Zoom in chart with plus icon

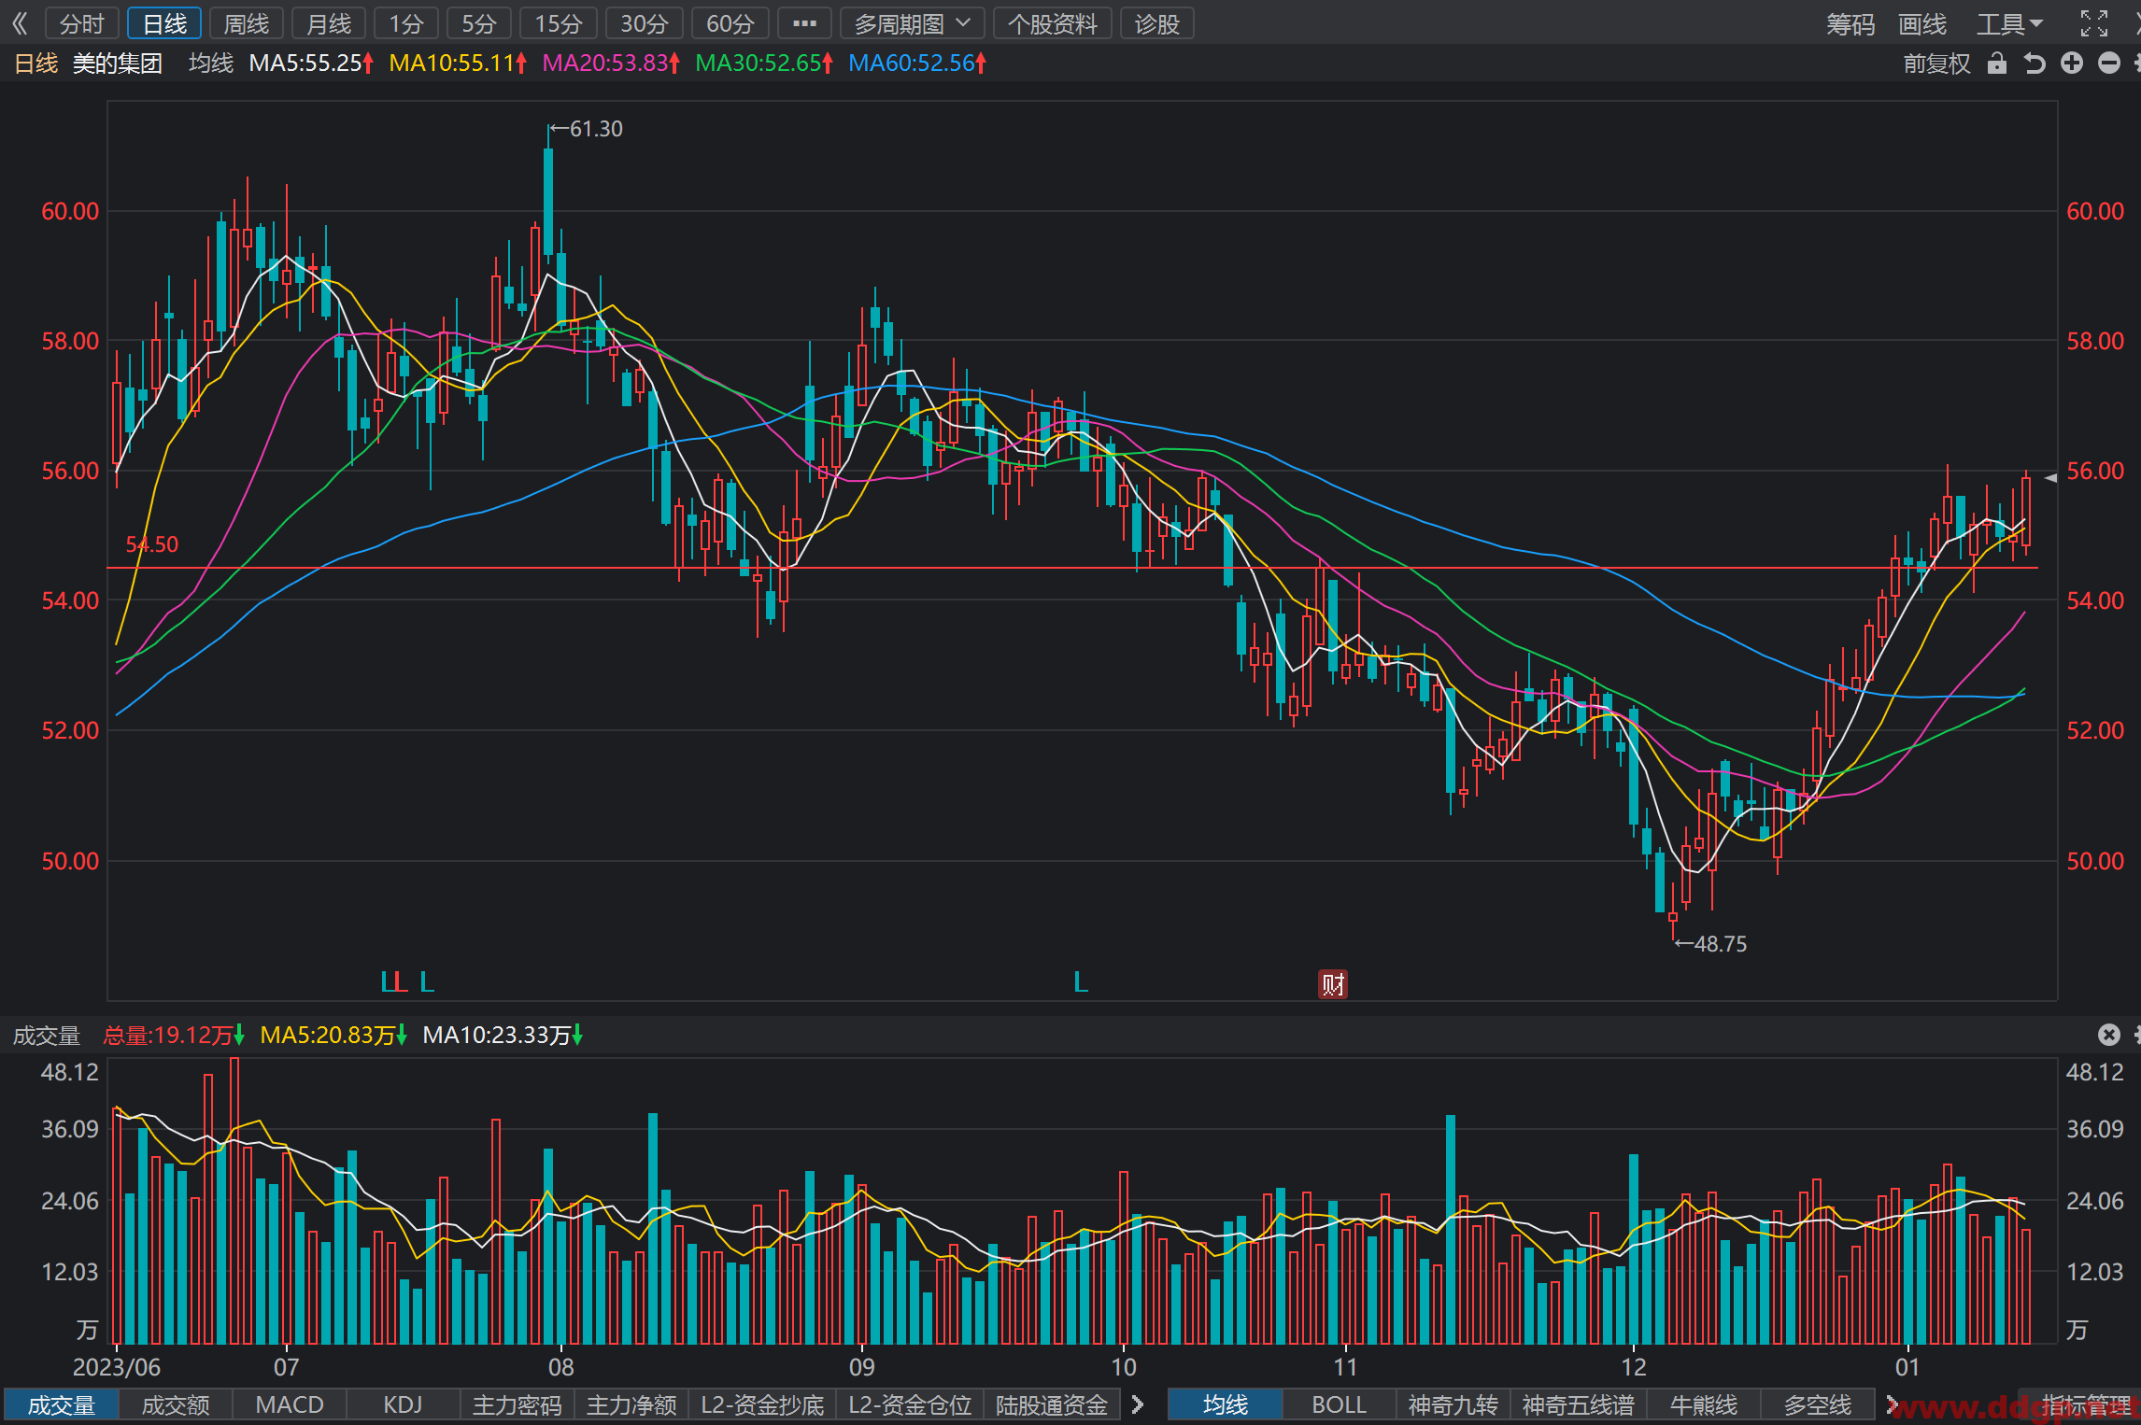coord(2071,63)
